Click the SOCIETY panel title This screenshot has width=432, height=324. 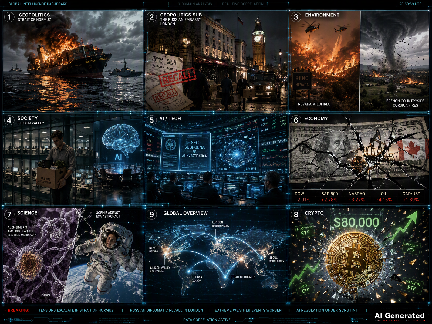pos(28,118)
